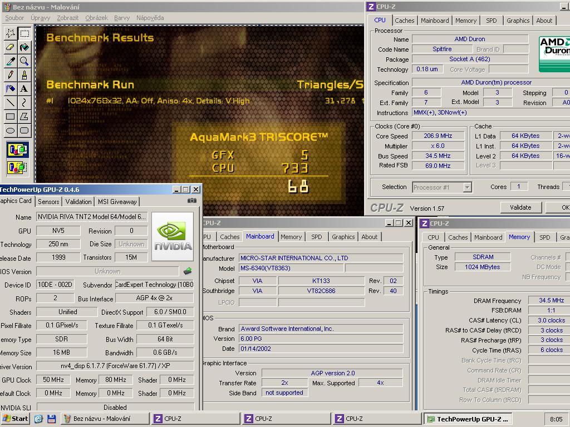Open the Úpravy menu in Paint
Screen dimensions: 570x427
point(40,18)
